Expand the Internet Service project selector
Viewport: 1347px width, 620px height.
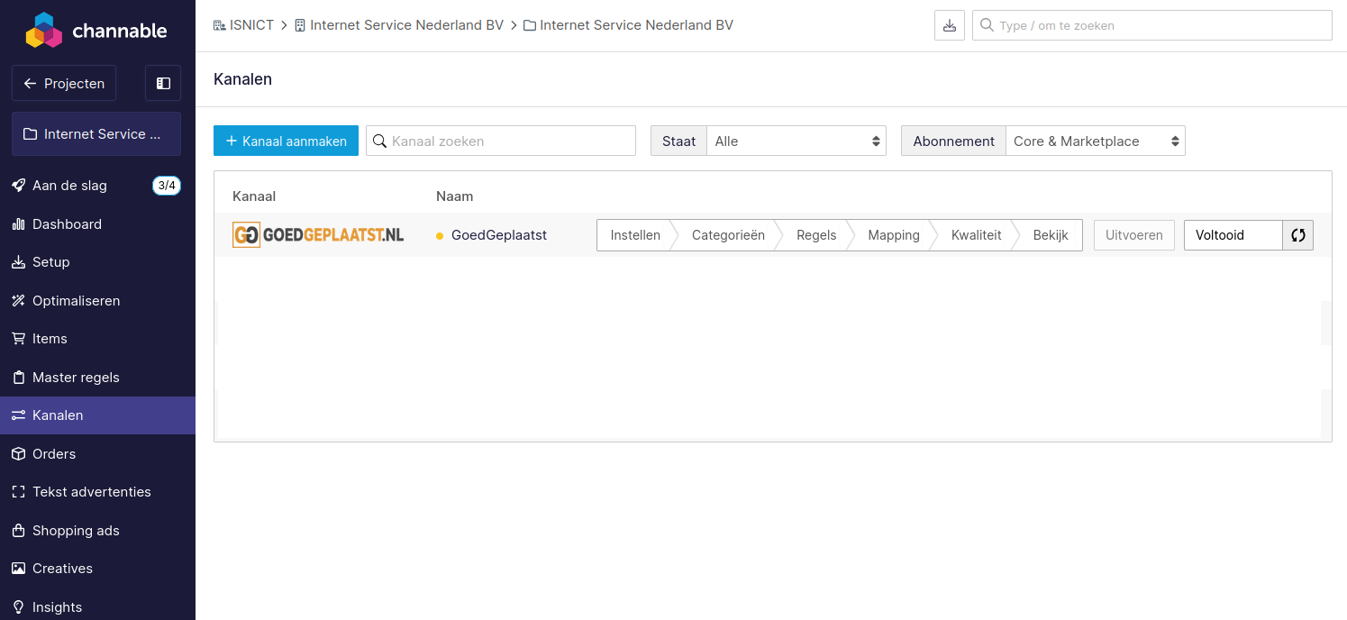[x=96, y=134]
